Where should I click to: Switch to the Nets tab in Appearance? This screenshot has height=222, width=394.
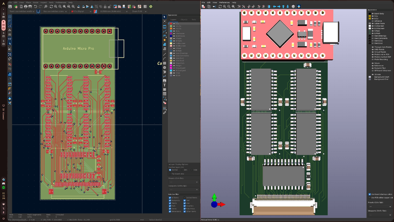(x=194, y=20)
